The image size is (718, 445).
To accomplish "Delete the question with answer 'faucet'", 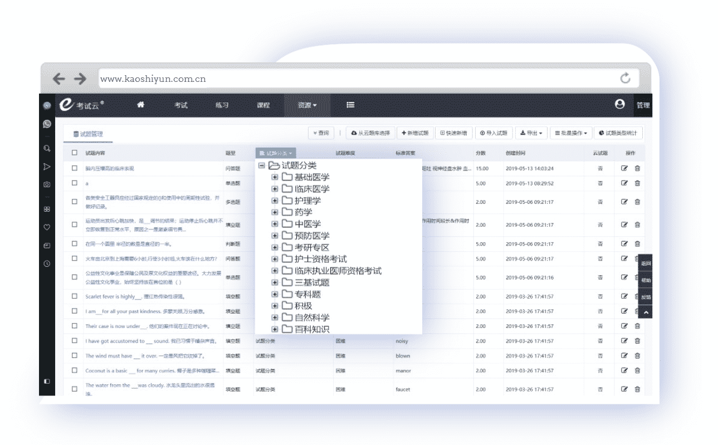I will pos(637,389).
